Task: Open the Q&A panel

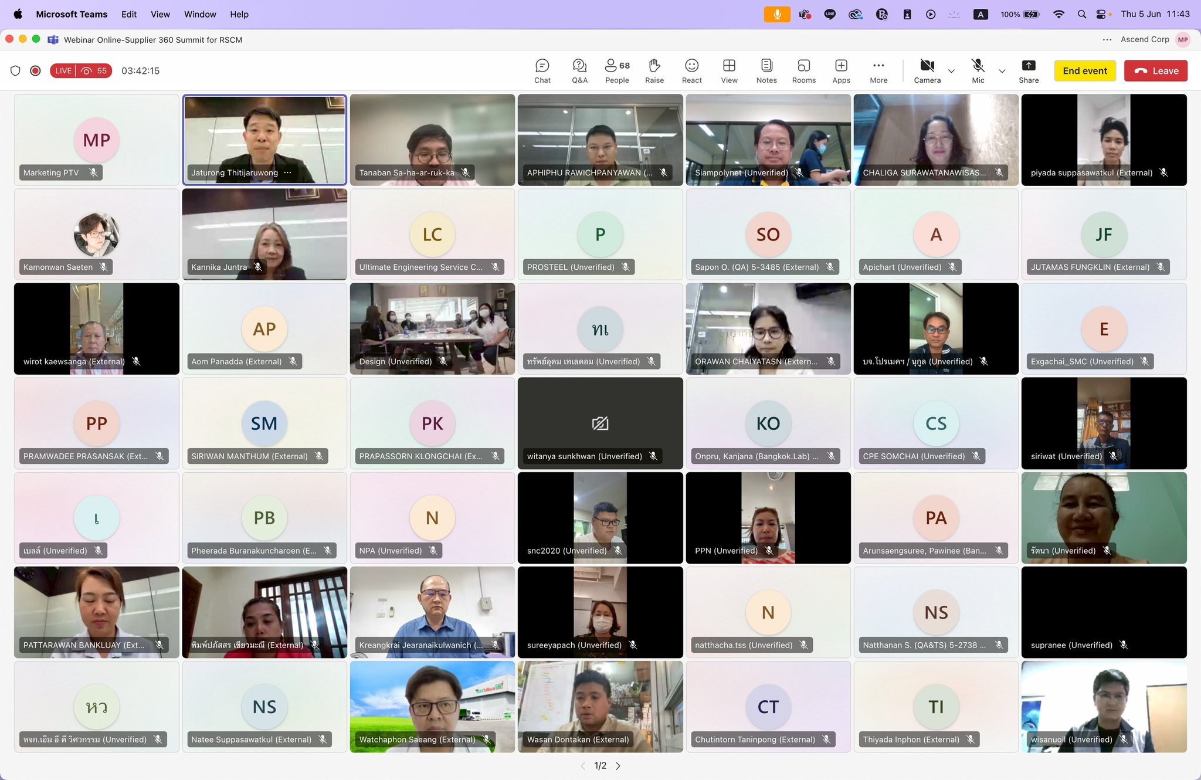Action: 579,71
